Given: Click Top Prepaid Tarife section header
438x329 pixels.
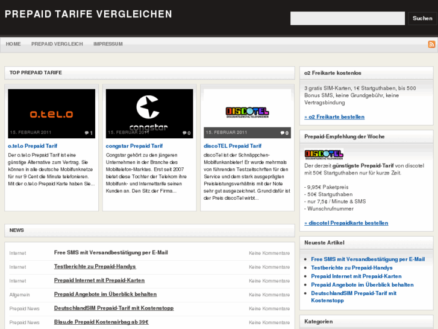Looking at the screenshot, I should [150, 73].
